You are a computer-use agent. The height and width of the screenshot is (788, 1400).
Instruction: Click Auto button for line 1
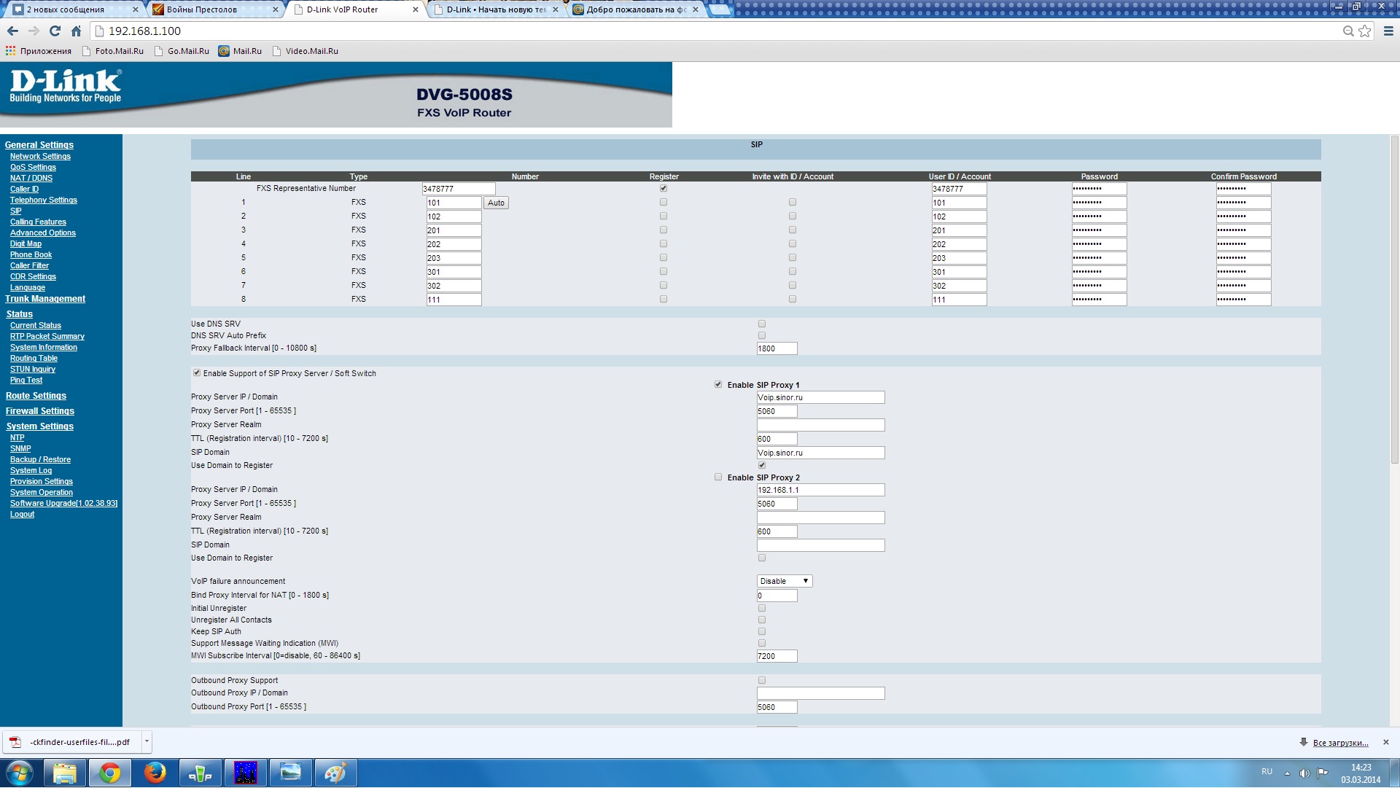pyautogui.click(x=496, y=203)
